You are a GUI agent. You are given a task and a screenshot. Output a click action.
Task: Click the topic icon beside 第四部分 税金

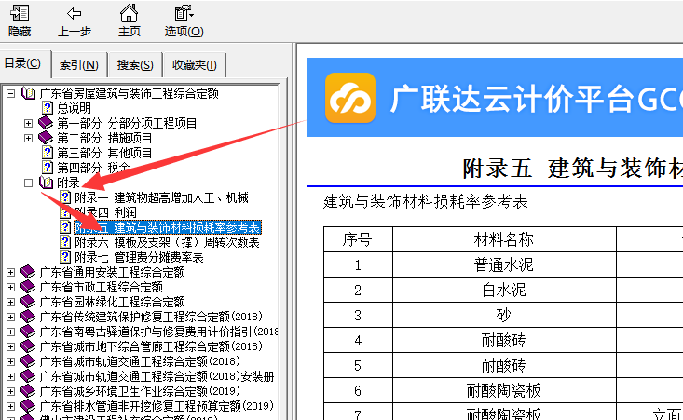pyautogui.click(x=47, y=168)
